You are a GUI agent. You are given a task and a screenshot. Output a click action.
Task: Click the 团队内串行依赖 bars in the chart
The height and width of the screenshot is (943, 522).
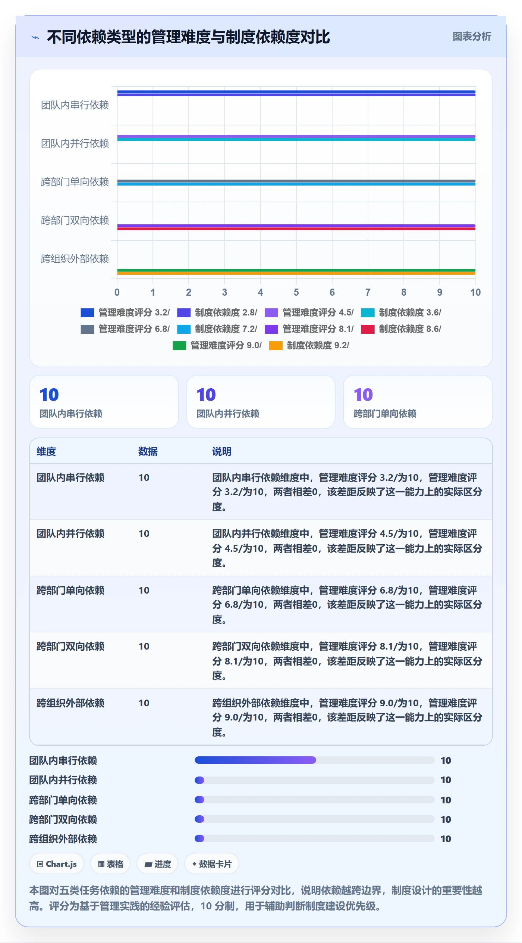coord(296,93)
